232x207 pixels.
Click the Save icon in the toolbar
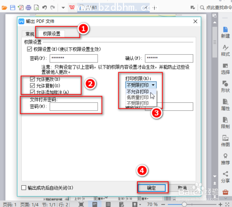click(x=13, y=7)
